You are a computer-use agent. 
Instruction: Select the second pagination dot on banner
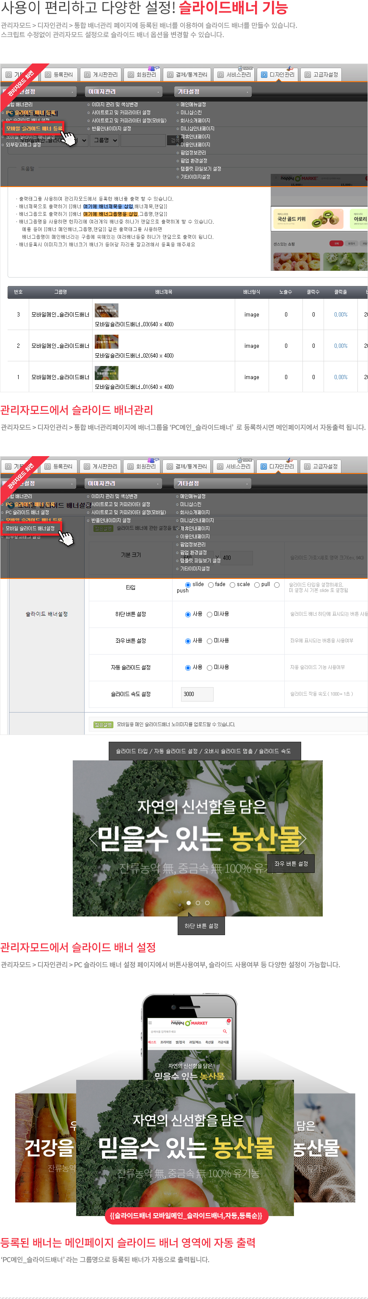point(198,903)
